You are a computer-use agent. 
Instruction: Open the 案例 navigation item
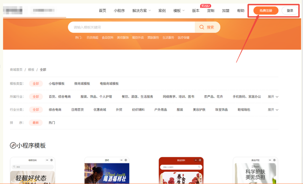click(162, 11)
